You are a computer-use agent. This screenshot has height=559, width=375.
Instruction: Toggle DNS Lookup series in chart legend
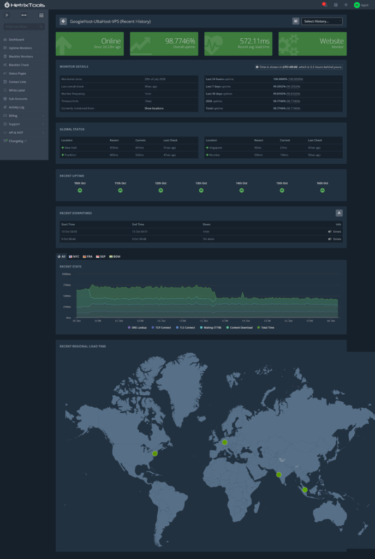point(137,328)
